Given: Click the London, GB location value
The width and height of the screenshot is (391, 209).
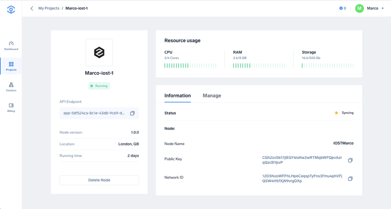Looking at the screenshot, I should (129, 144).
